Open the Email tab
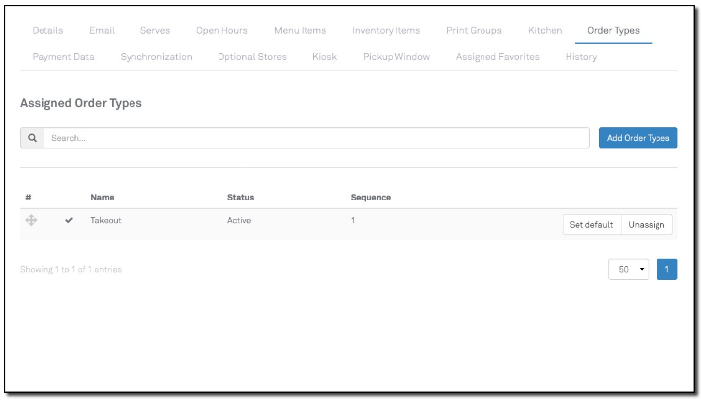This screenshot has height=401, width=701. click(102, 31)
